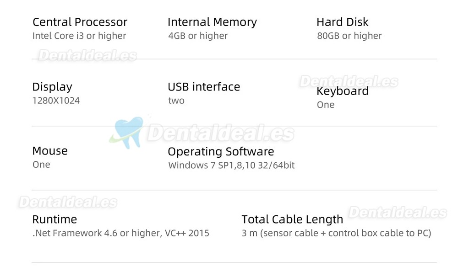
Task: Click the 1280X1024 resolution text
Action: 56,101
